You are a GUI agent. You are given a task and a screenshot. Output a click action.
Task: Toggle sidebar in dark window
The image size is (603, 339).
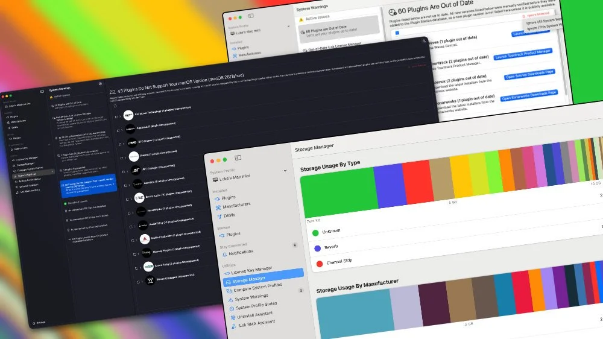[42, 91]
